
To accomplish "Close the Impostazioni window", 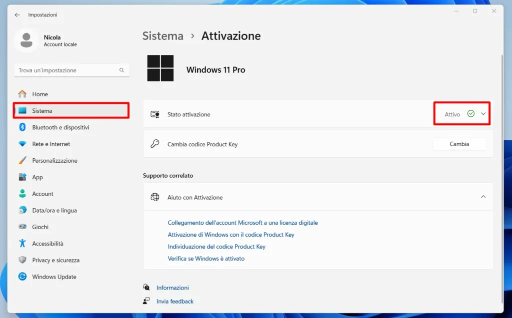I will coord(494,11).
